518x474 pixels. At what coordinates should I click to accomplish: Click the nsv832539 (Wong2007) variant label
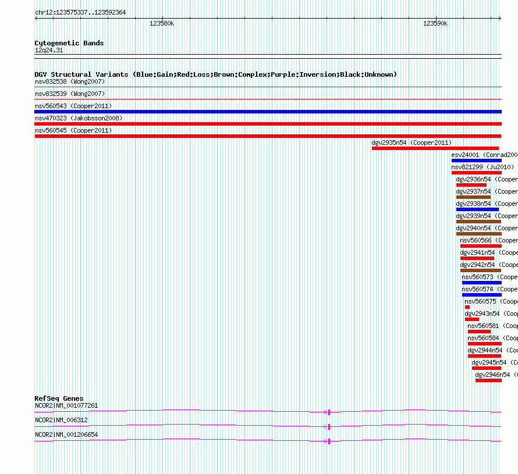(x=70, y=94)
